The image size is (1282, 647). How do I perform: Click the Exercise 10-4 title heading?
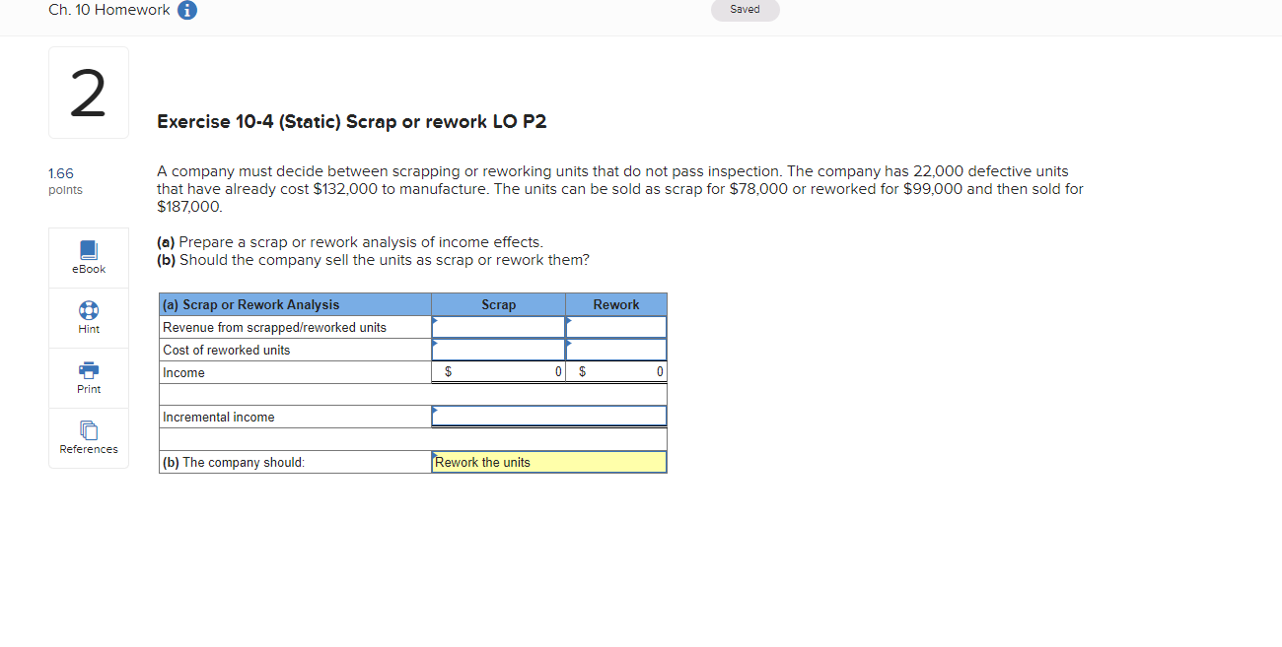tap(352, 122)
